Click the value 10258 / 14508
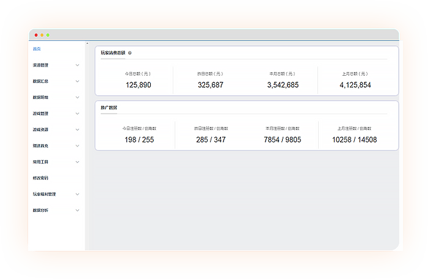Screen dimensions: 428x279 click(x=354, y=140)
